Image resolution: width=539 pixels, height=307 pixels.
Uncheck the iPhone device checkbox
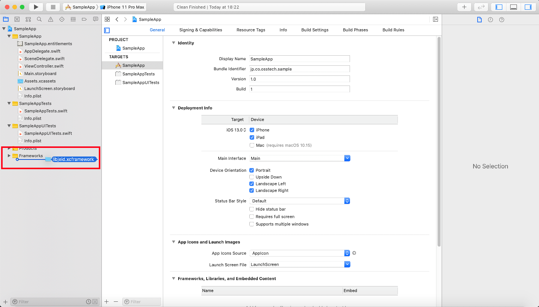click(x=252, y=130)
